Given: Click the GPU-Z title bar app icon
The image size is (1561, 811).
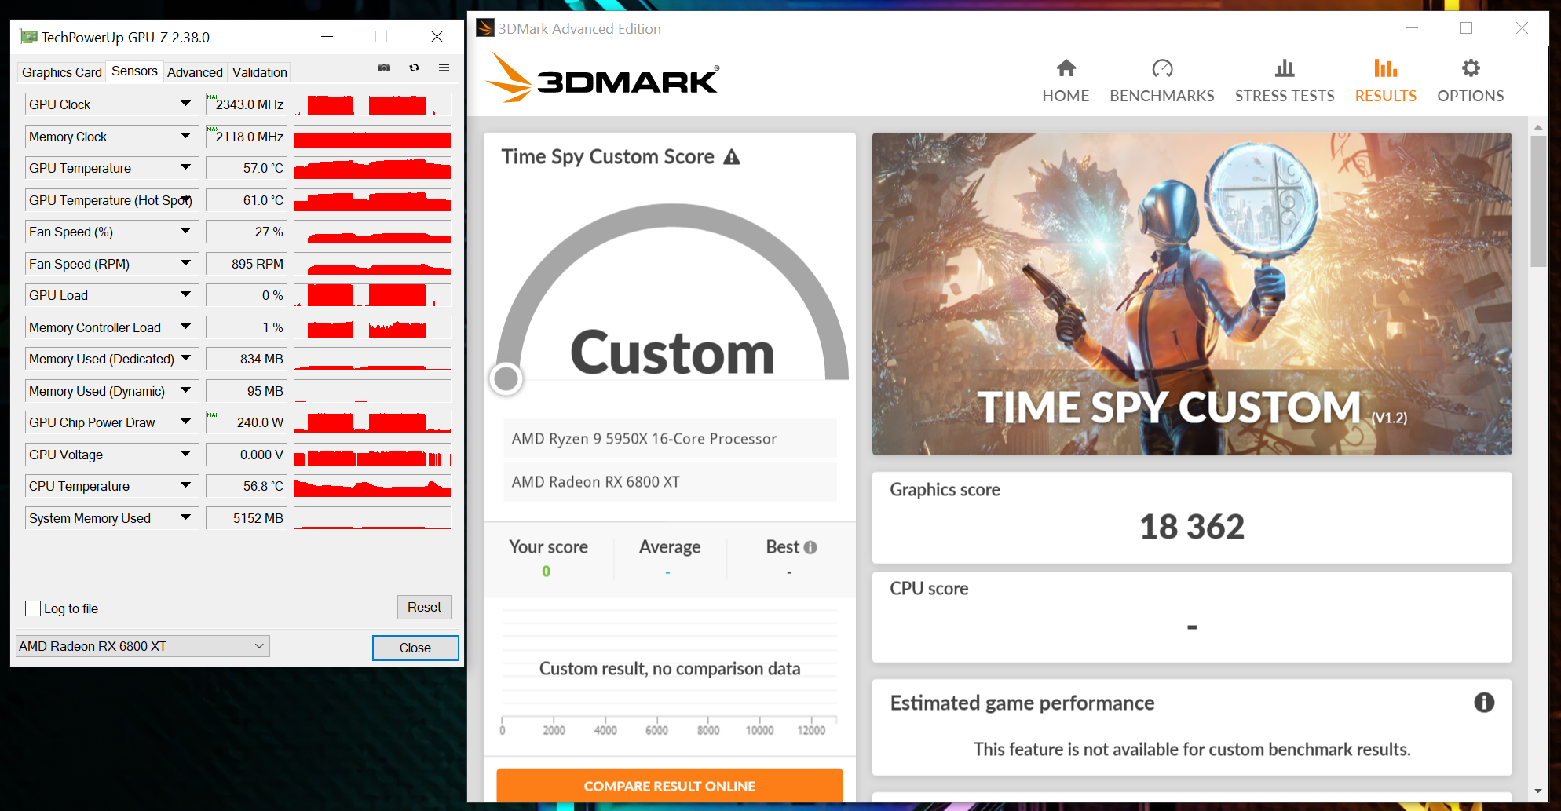Looking at the screenshot, I should pyautogui.click(x=29, y=37).
